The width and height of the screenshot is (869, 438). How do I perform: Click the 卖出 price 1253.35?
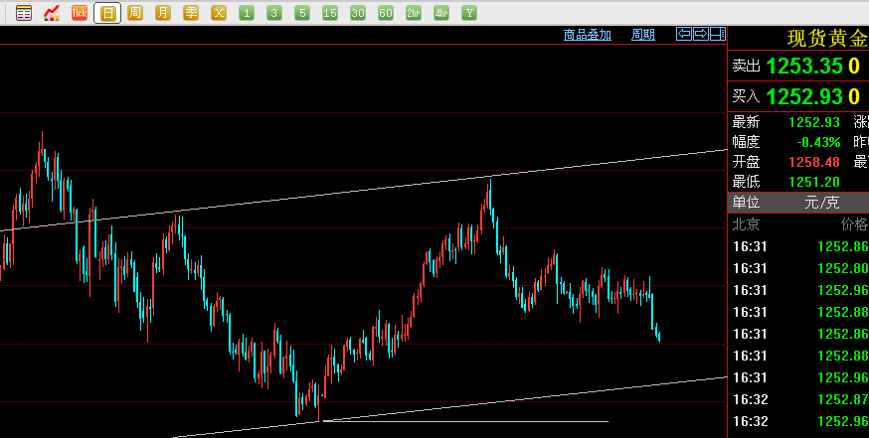[x=804, y=67]
